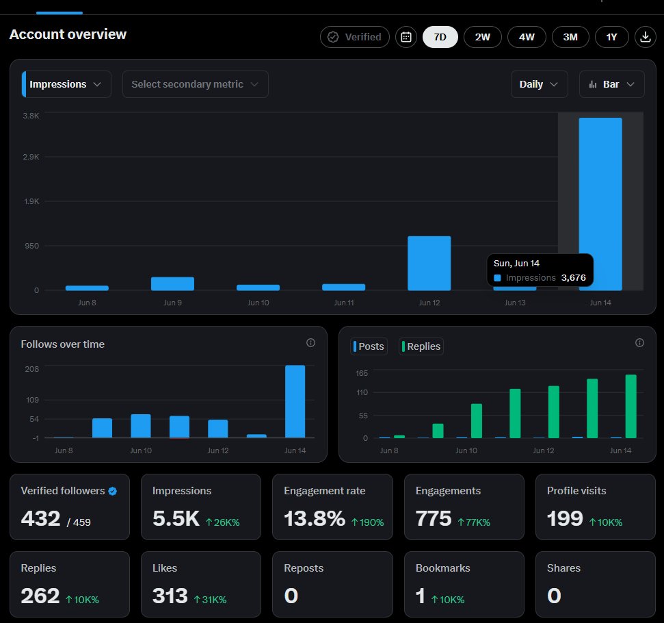Click the Jun 13 label under main chart
This screenshot has height=623, width=664.
coord(514,303)
